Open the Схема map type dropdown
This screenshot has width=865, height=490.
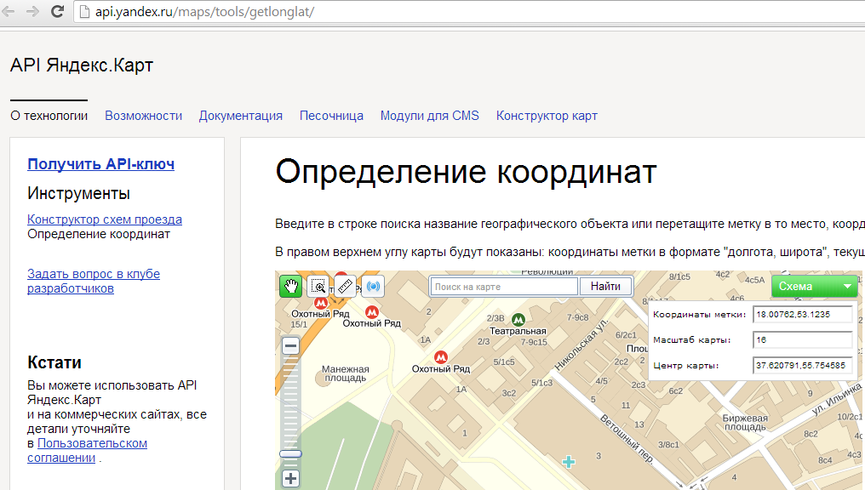pyautogui.click(x=814, y=286)
